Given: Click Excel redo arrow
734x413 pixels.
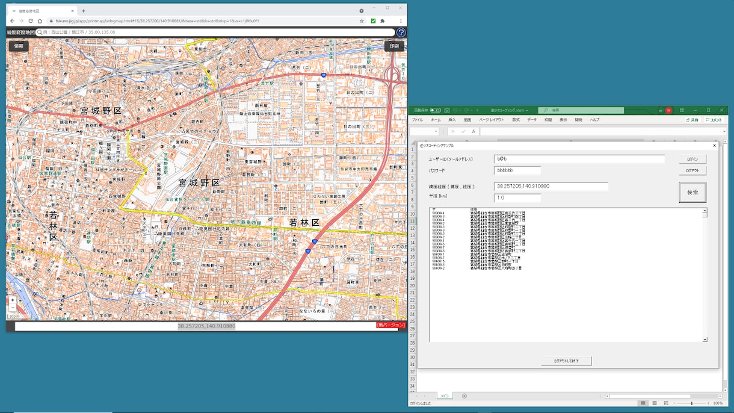Looking at the screenshot, I should 466,110.
